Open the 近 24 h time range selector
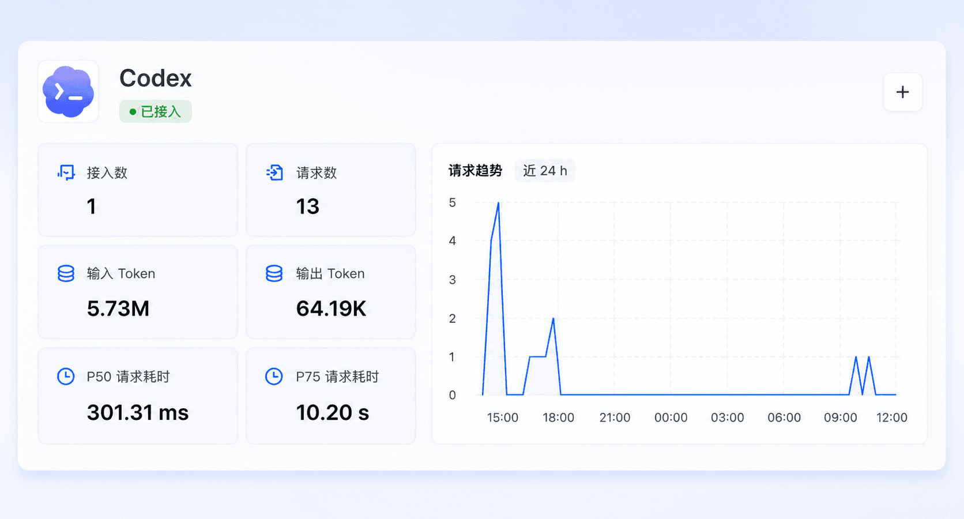Viewport: 964px width, 519px height. point(545,171)
